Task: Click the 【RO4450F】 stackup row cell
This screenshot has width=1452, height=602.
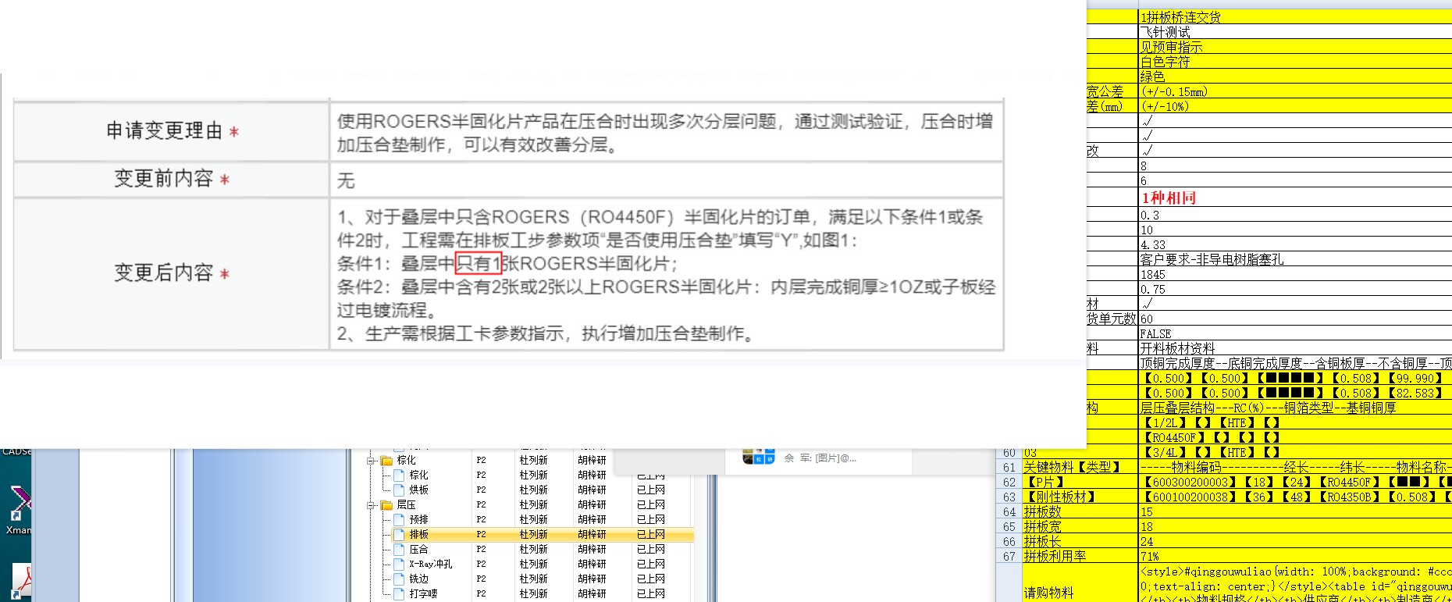Action: pyautogui.click(x=1295, y=437)
